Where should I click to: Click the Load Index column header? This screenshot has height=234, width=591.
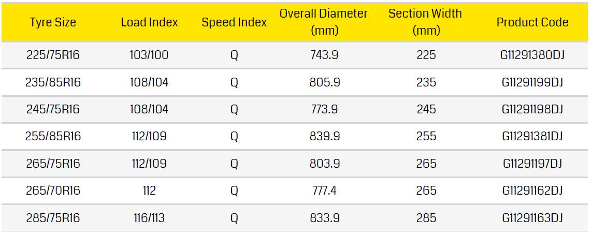coord(149,22)
